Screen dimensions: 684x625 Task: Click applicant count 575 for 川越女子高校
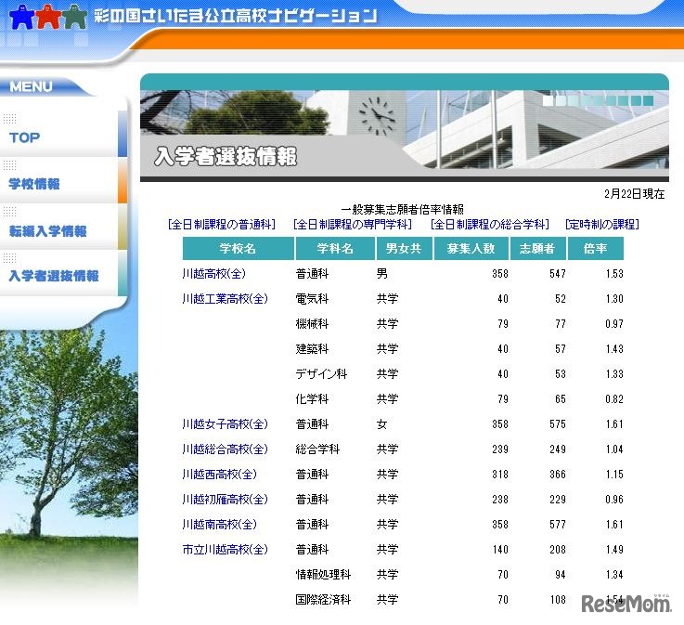pyautogui.click(x=558, y=424)
